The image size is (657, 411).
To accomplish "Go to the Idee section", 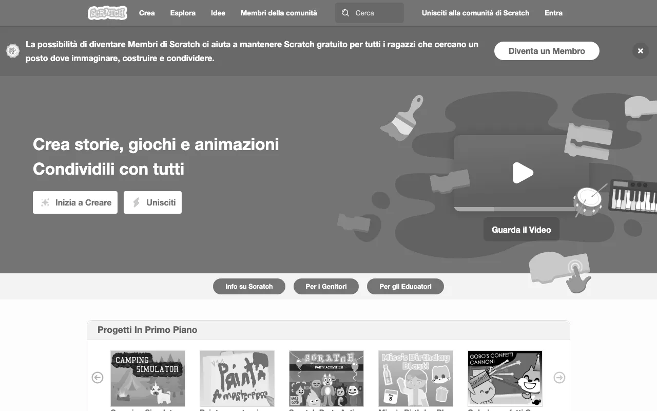I will 218,13.
